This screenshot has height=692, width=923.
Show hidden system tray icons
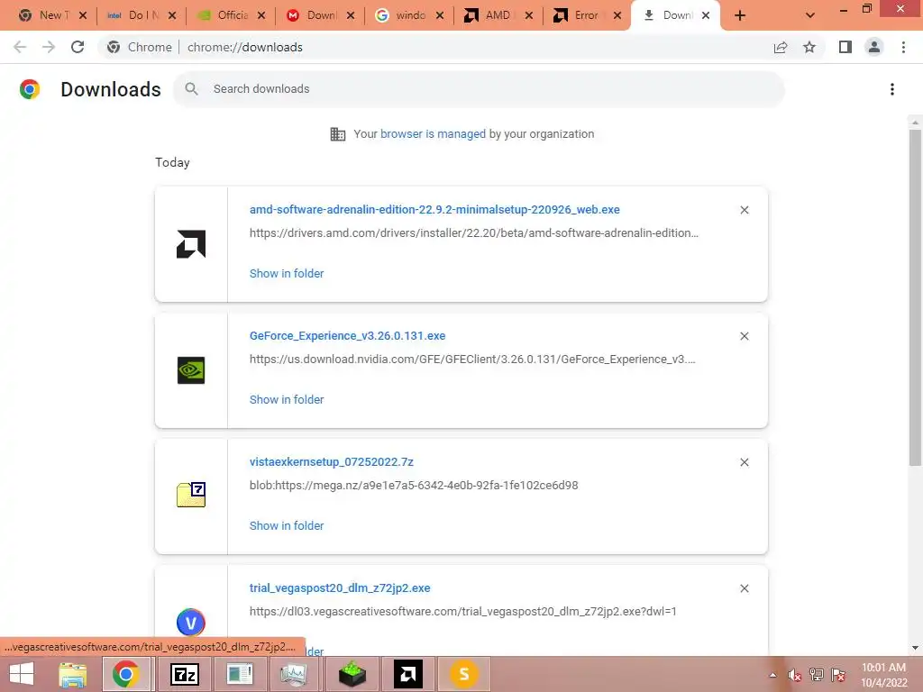click(x=772, y=675)
